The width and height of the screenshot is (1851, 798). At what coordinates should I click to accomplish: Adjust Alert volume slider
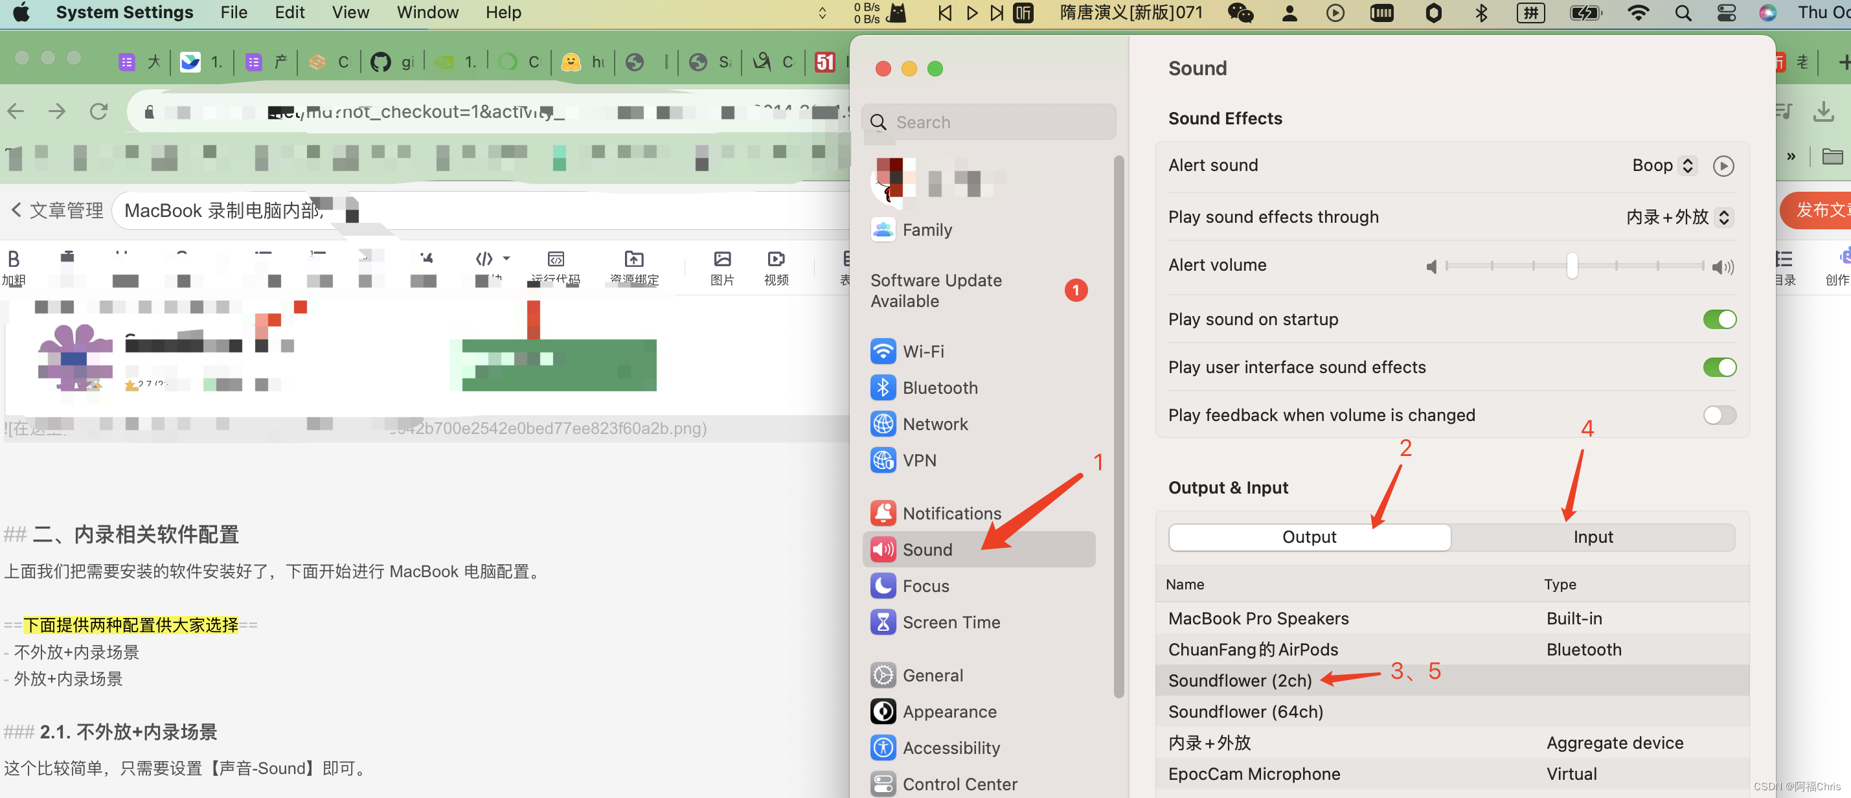1571,266
